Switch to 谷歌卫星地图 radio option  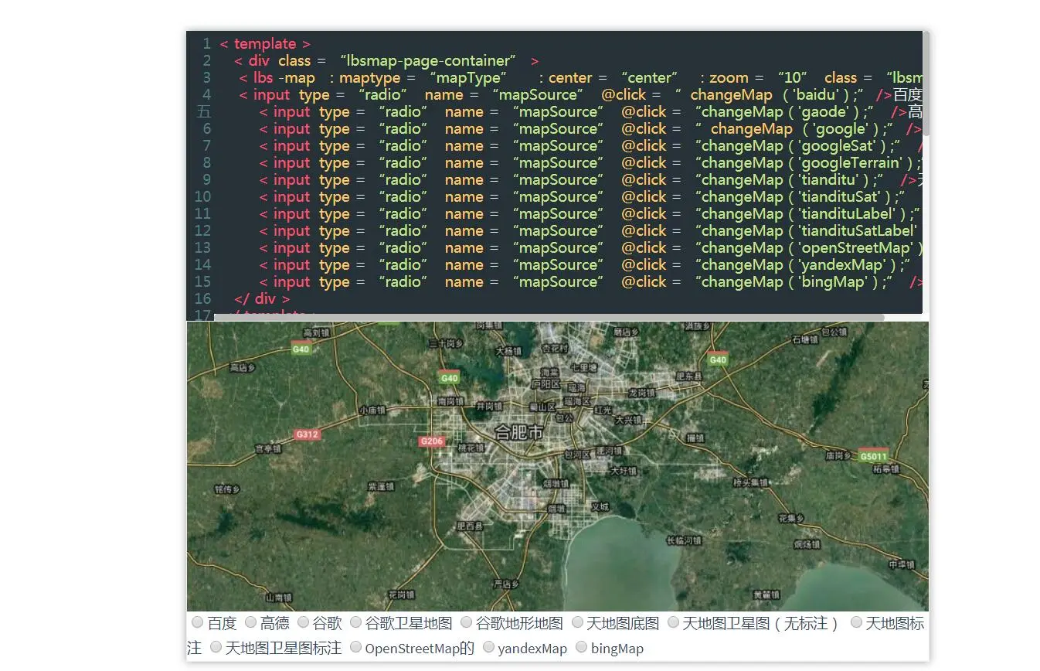(355, 622)
